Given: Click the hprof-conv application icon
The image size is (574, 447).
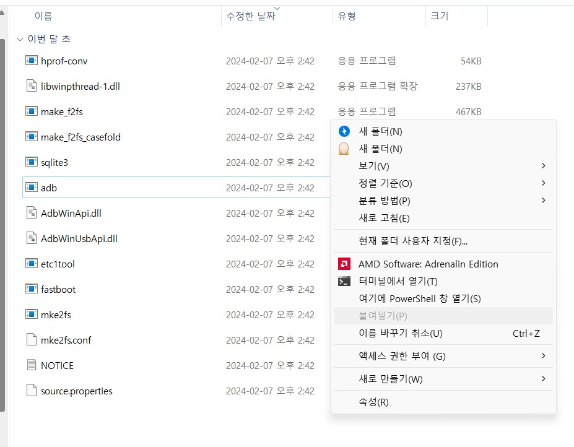Looking at the screenshot, I should (x=32, y=61).
